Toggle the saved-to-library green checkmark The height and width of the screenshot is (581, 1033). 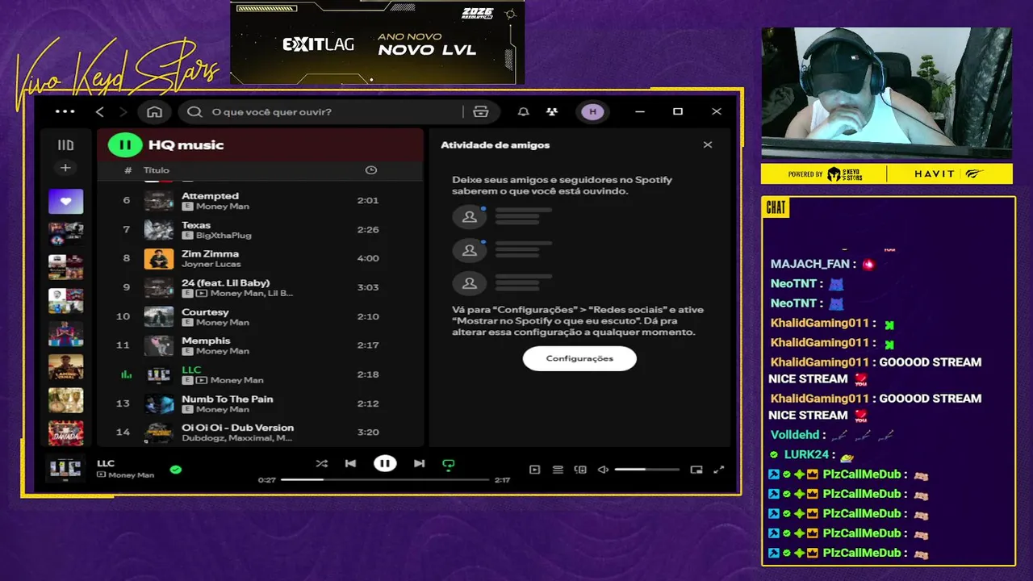(x=176, y=469)
